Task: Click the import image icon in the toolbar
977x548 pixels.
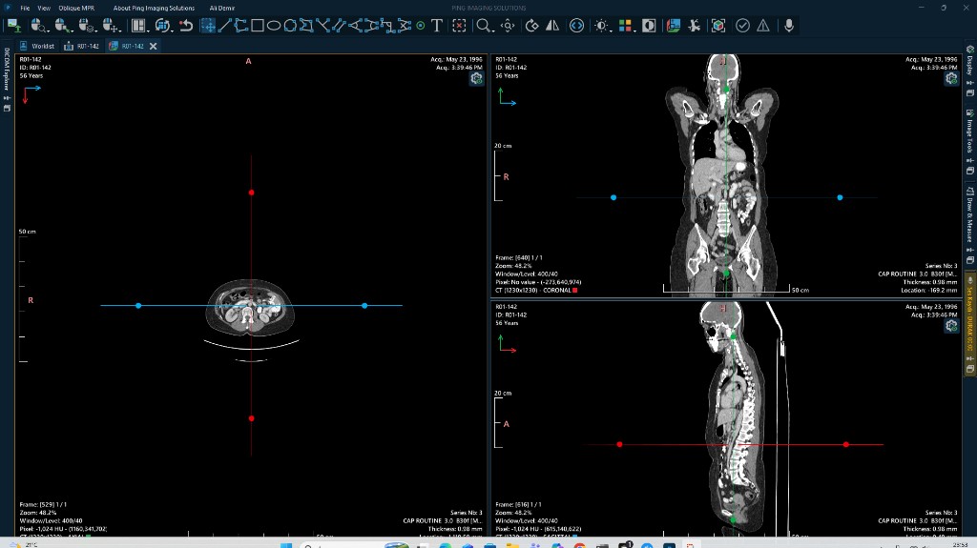Action: (x=13, y=26)
